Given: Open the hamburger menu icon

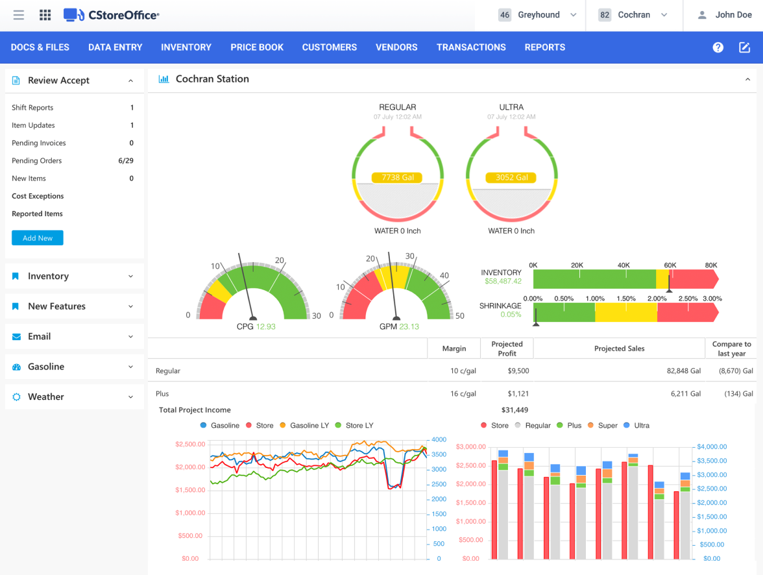Looking at the screenshot, I should click(18, 15).
